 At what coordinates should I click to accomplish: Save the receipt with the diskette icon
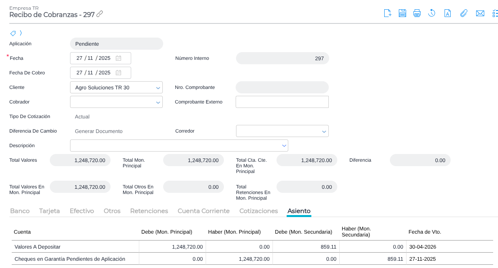402,13
